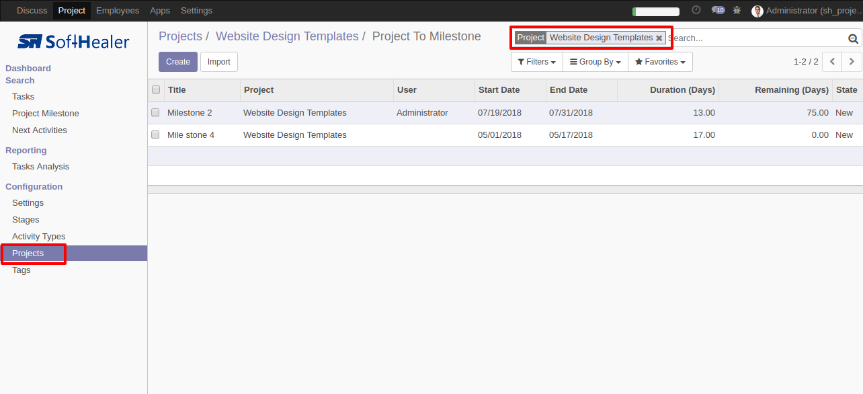
Task: Open the Discuss menu
Action: click(32, 11)
